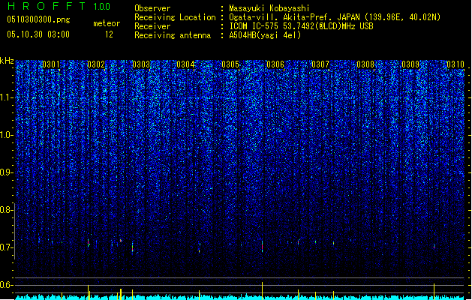The image size is (472, 300).
Task: Click the 0302 time marker
Action: [96, 64]
